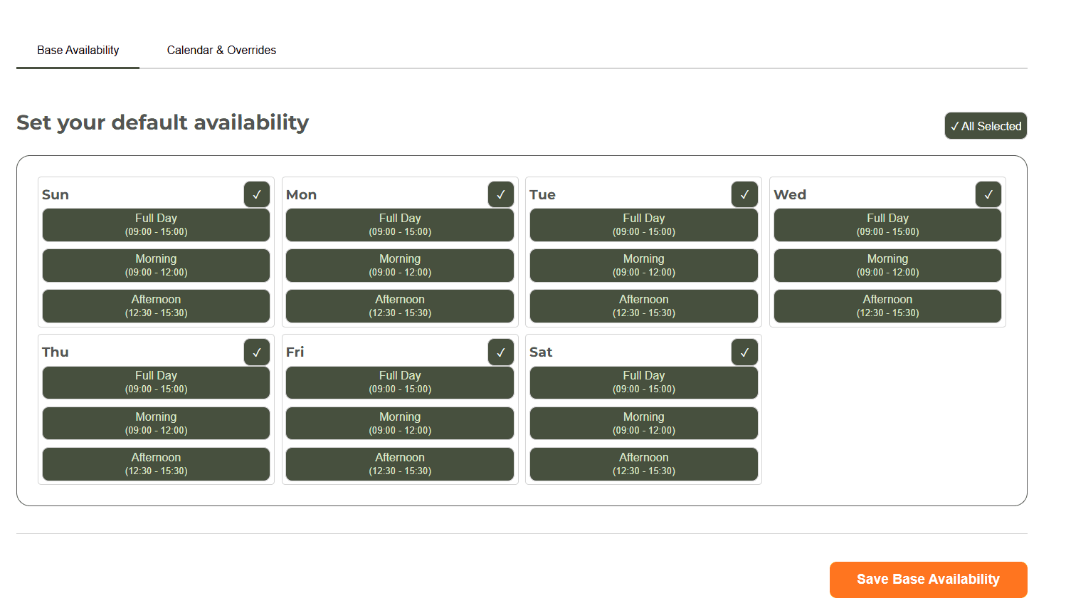Uncheck the Wed day checkbox
Image resolution: width=1066 pixels, height=613 pixels.
point(988,194)
